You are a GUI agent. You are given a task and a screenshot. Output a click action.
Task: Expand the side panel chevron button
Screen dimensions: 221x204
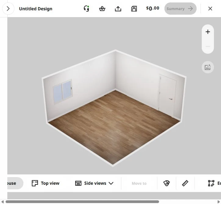pyautogui.click(x=8, y=9)
